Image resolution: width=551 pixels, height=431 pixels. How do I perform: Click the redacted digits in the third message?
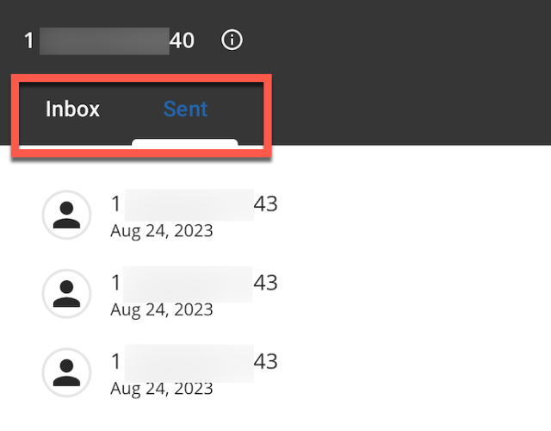pyautogui.click(x=189, y=363)
